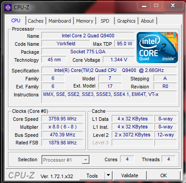
Task: Open the Mainboard tab
Action: pos(60,21)
